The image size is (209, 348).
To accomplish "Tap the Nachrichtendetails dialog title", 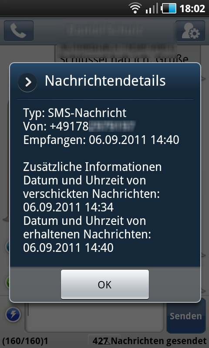I will 105,80.
